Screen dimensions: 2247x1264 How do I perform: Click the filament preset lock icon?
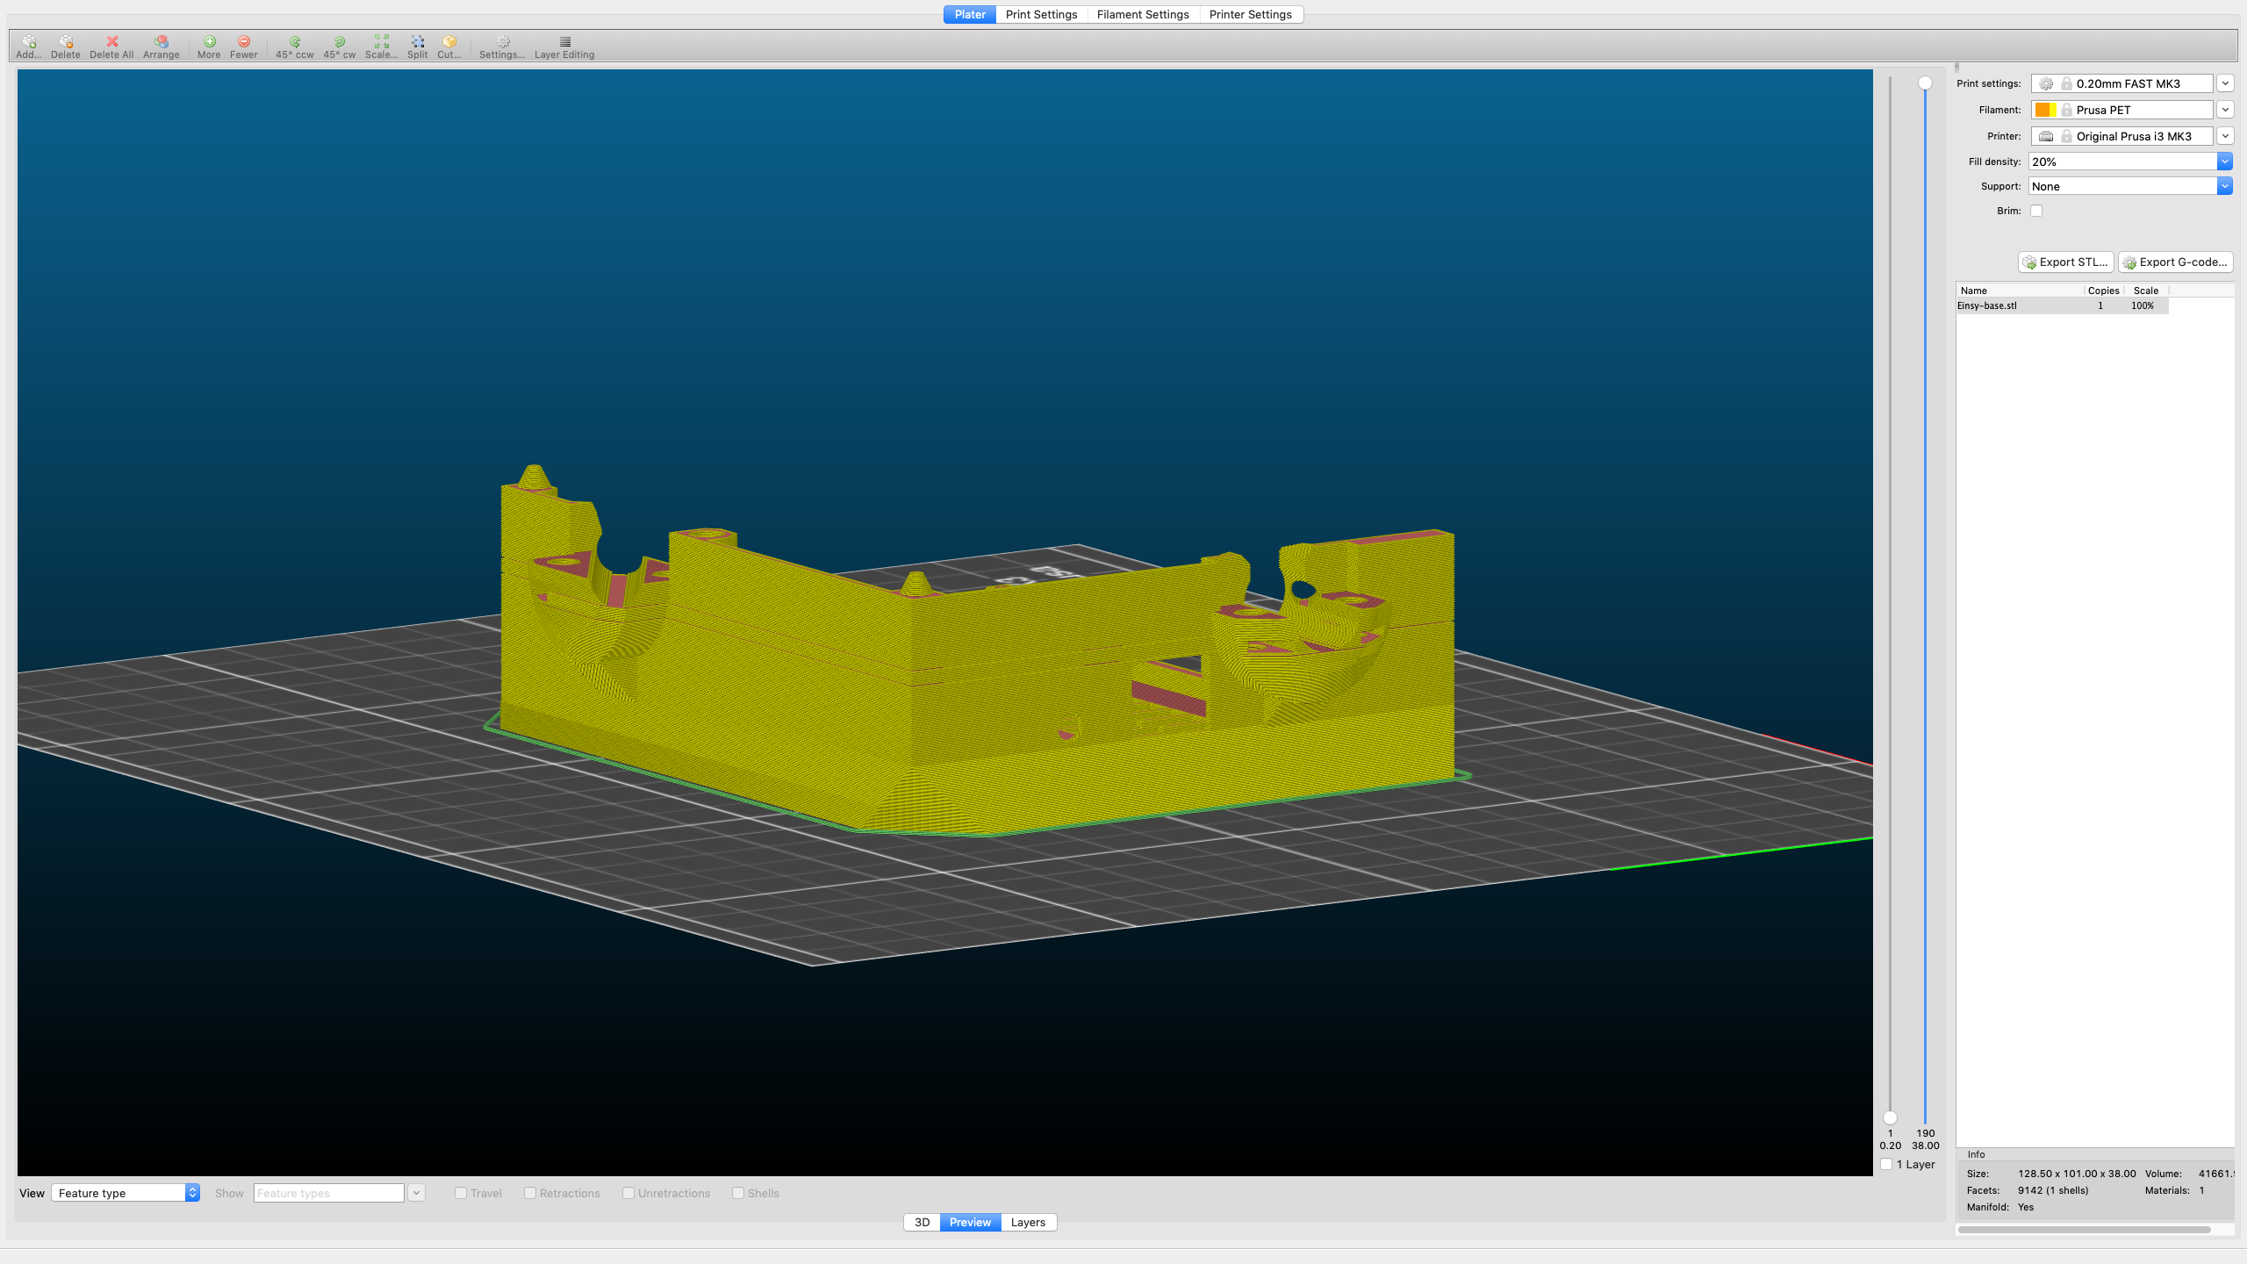coord(2067,110)
